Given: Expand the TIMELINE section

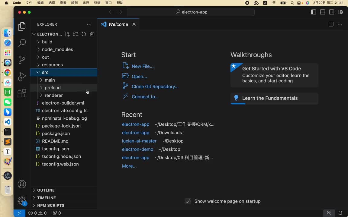Looking at the screenshot, I should (x=63, y=198).
